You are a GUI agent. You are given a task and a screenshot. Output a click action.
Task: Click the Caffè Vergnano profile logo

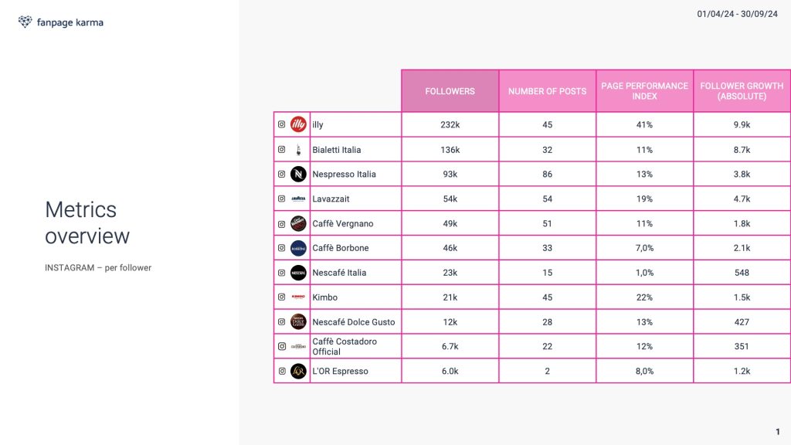click(x=298, y=223)
